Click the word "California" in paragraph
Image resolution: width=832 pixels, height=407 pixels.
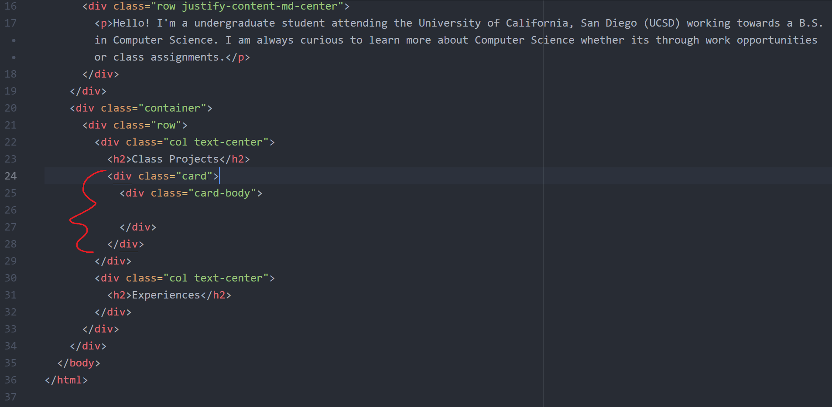[x=537, y=23]
